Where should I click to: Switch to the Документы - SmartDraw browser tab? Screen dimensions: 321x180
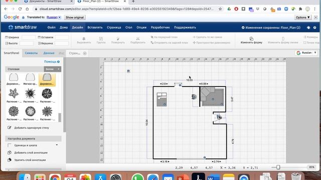click(46, 1)
